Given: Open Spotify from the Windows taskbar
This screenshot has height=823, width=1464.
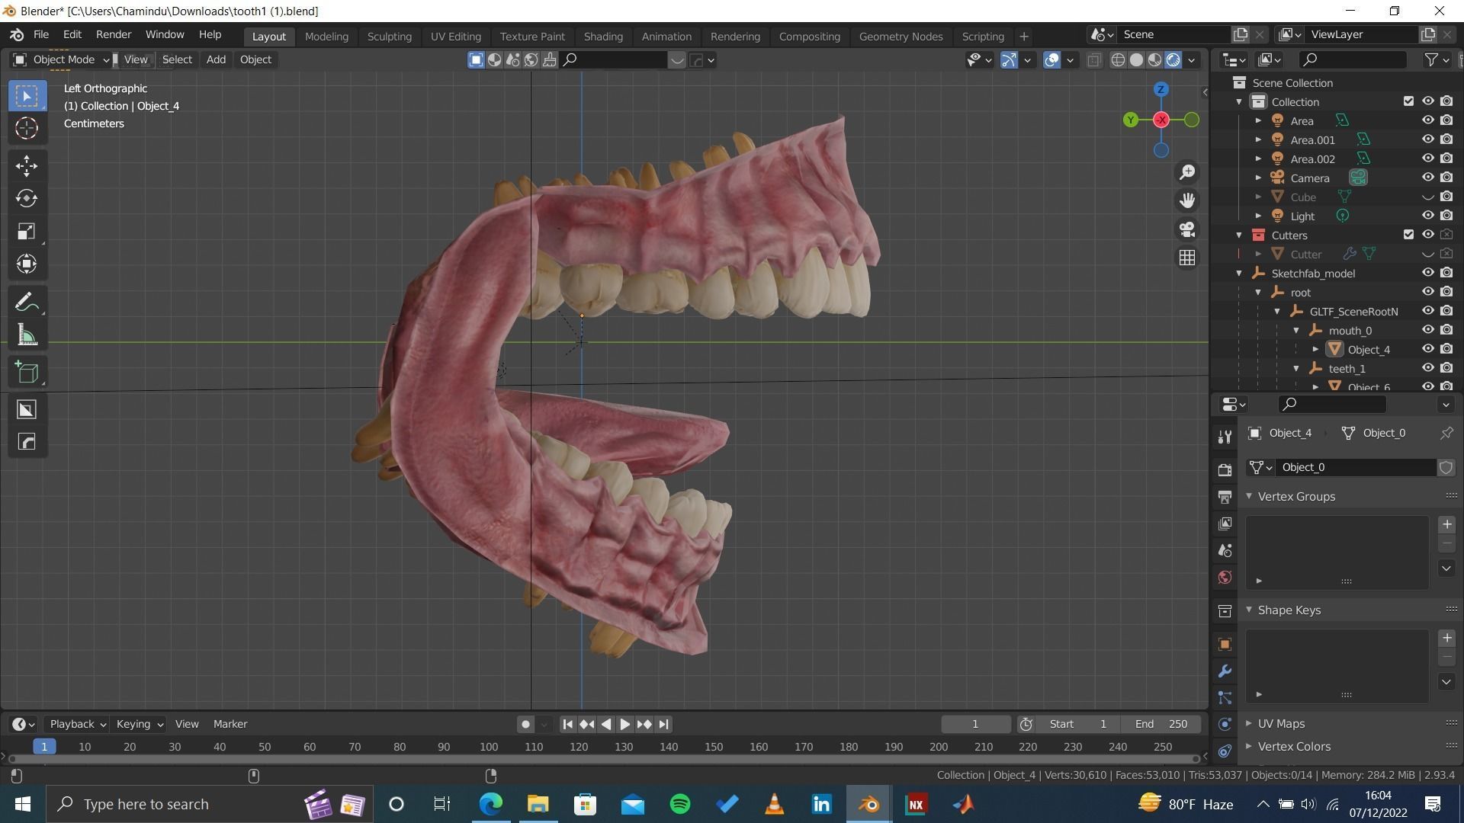Looking at the screenshot, I should pyautogui.click(x=679, y=804).
